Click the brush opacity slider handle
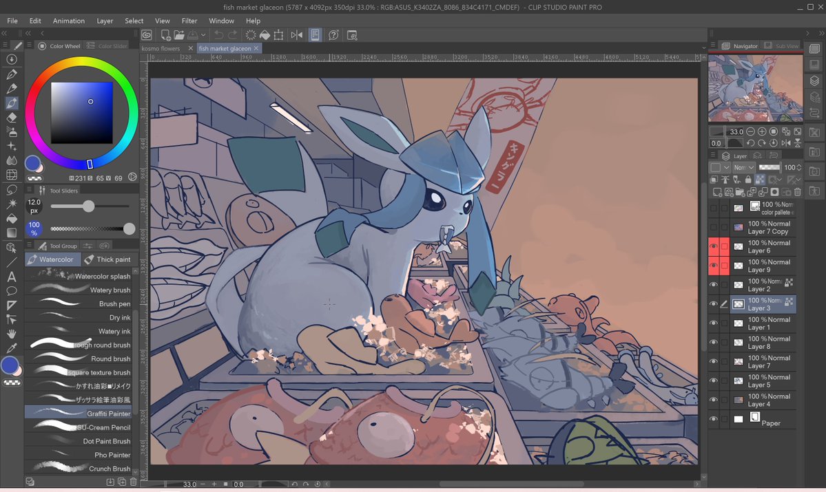826x492 pixels. tap(129, 228)
